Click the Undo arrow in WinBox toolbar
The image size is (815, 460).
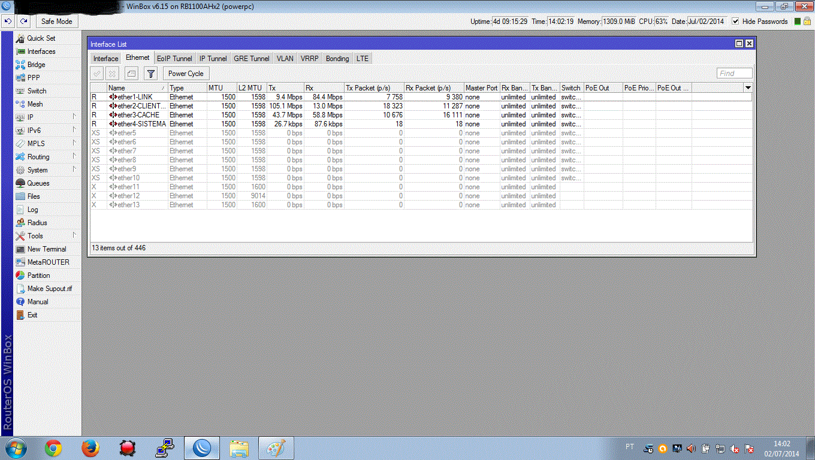8,22
